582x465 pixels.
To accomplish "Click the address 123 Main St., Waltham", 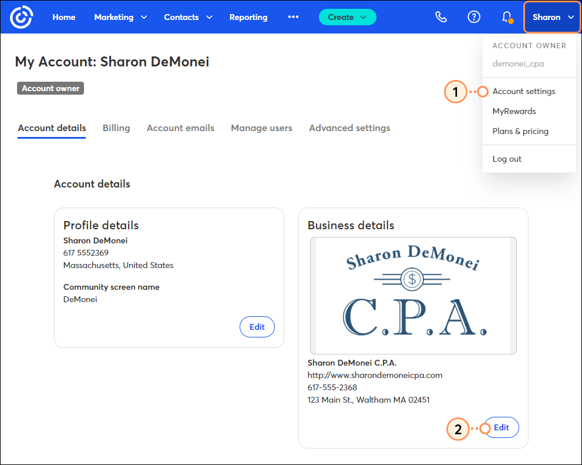I will (x=368, y=400).
